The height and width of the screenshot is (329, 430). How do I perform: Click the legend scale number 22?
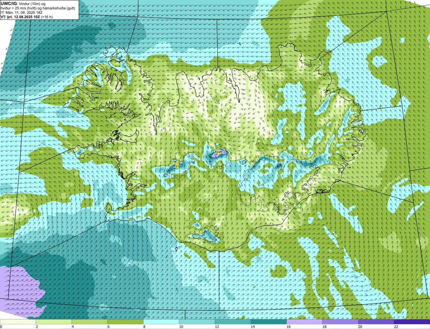pyautogui.click(x=396, y=327)
